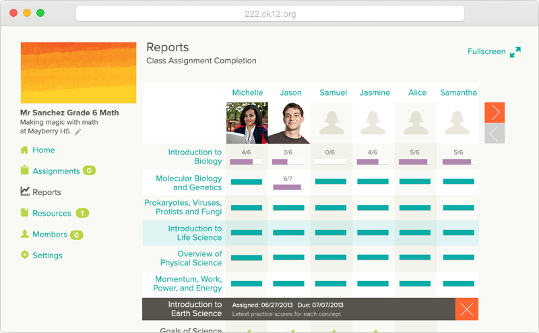Go to the Home menu item
Image resolution: width=539 pixels, height=333 pixels.
[44, 150]
